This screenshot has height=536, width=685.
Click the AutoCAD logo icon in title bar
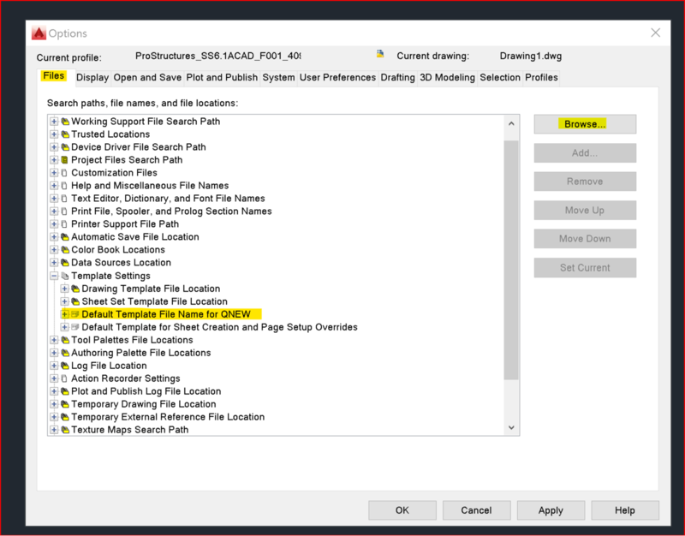(x=39, y=33)
